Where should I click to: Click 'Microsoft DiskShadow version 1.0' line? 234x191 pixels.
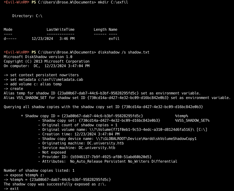pos(38,57)
